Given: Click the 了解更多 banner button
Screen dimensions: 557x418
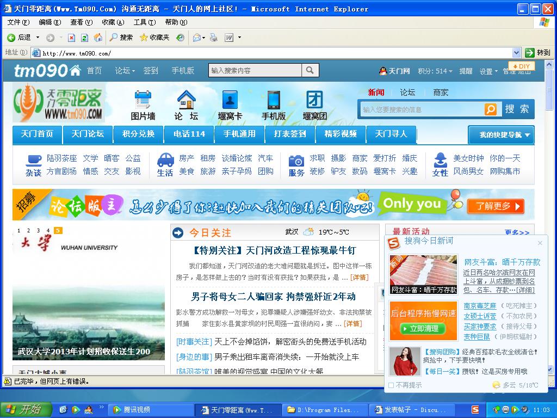Looking at the screenshot, I should [496, 206].
